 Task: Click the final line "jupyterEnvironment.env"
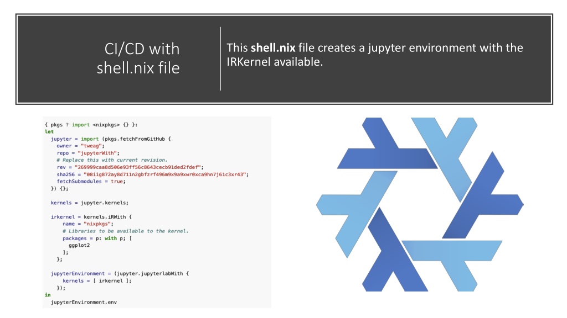pos(84,302)
